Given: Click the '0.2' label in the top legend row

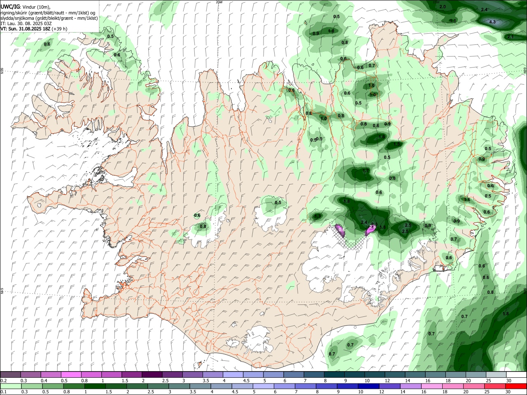Looking at the screenshot, I should (3, 381).
